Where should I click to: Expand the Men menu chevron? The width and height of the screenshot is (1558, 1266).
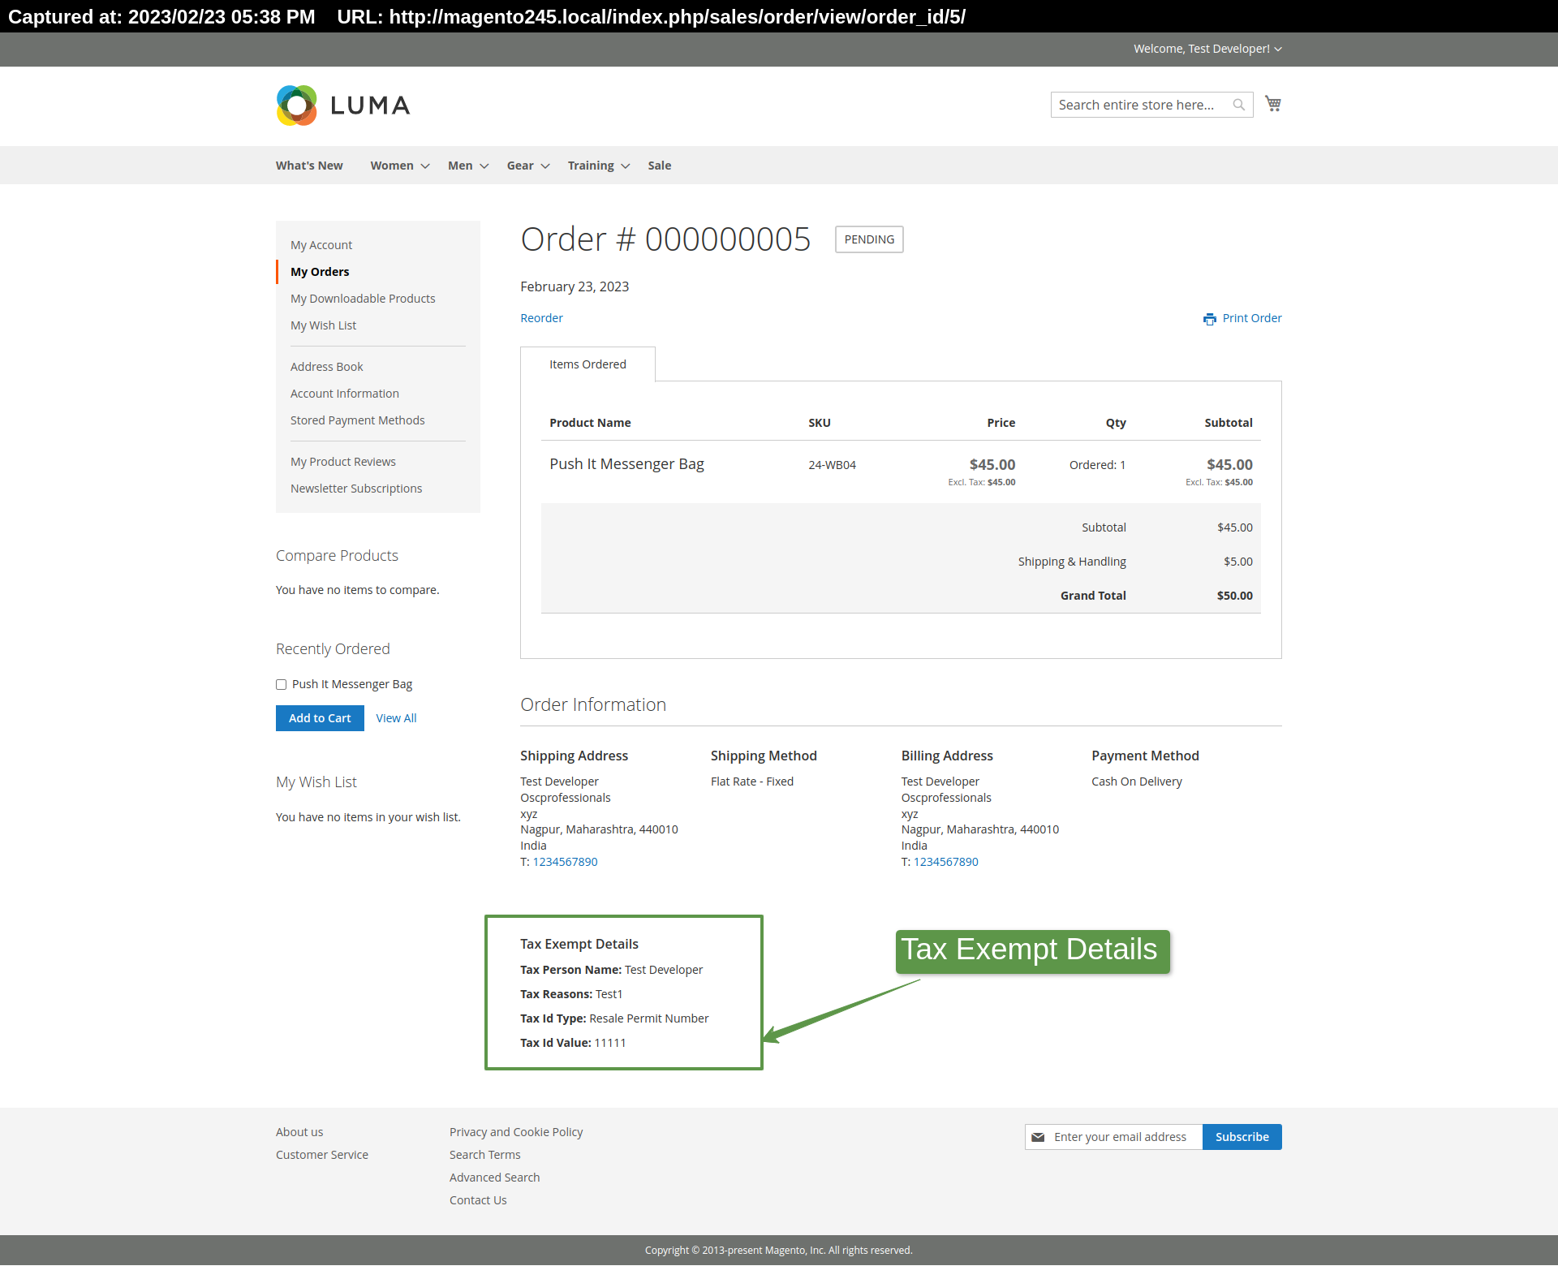pyautogui.click(x=484, y=166)
